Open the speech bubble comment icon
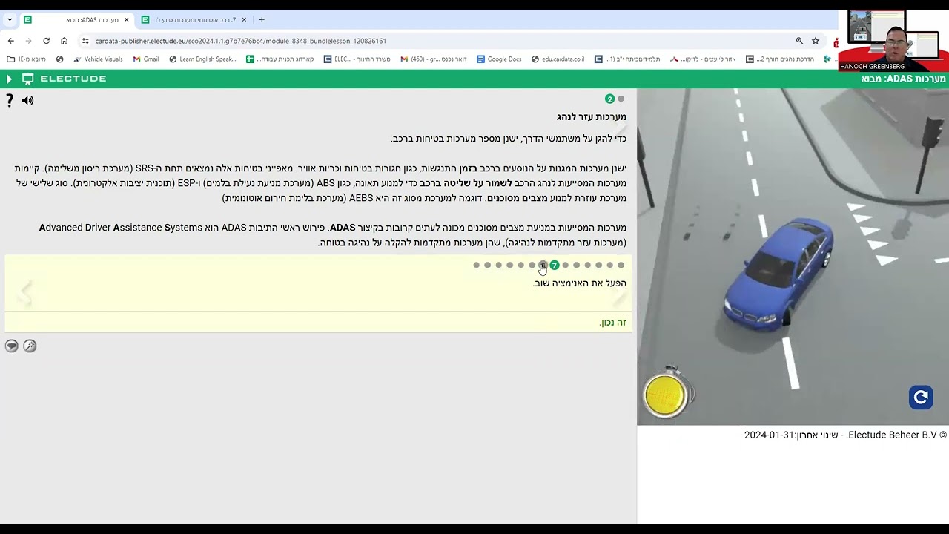Image resolution: width=949 pixels, height=534 pixels. [x=11, y=346]
